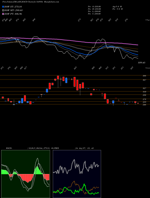
Task: Select the DOW ST: 273.58 legend label
Action: pos(13,7)
